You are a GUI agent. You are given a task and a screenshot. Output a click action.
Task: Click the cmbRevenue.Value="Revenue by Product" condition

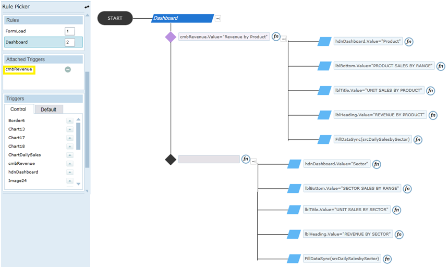(224, 37)
